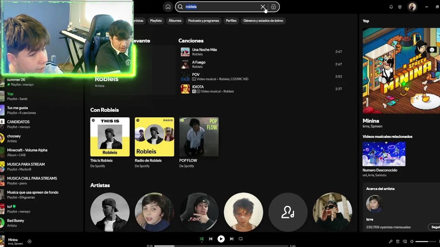440x247 pixels.
Task: Open This Is Robleis title link
Action: coord(101,161)
